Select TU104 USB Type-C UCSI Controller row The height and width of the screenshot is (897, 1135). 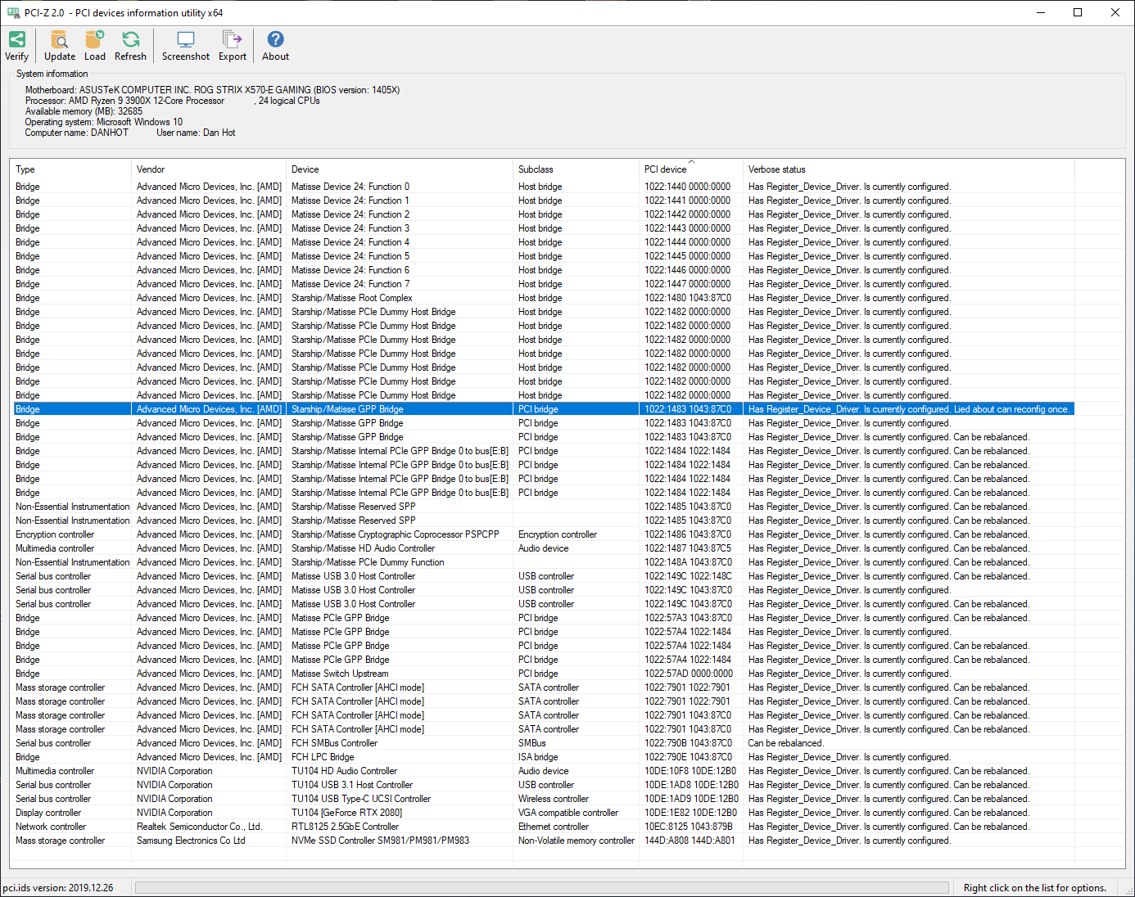pyautogui.click(x=544, y=799)
